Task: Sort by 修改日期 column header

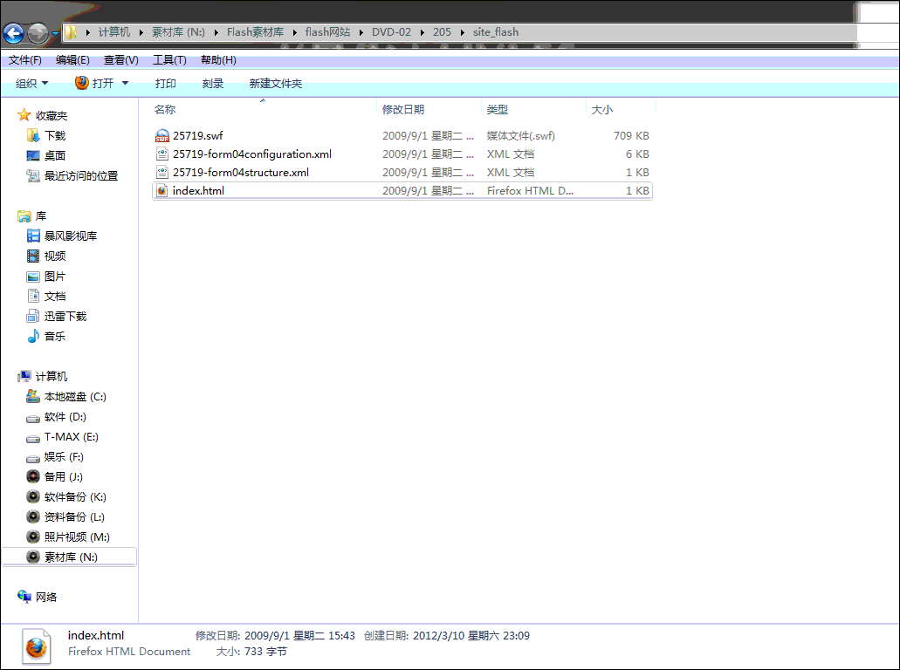Action: [x=403, y=110]
